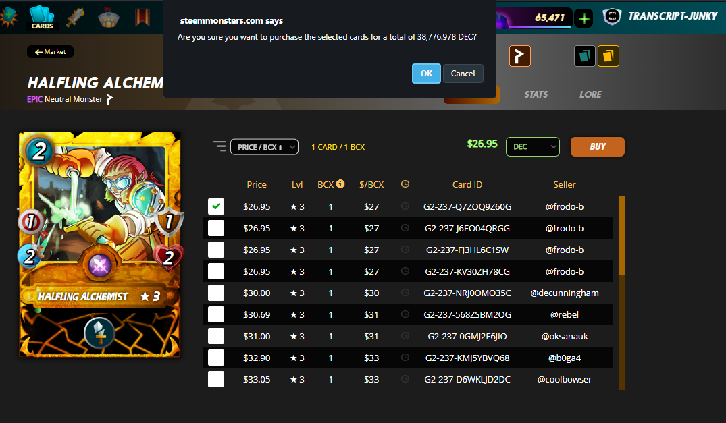Image resolution: width=726 pixels, height=423 pixels.
Task: Click the flag icon beside Neutral Monster
Action: (109, 99)
